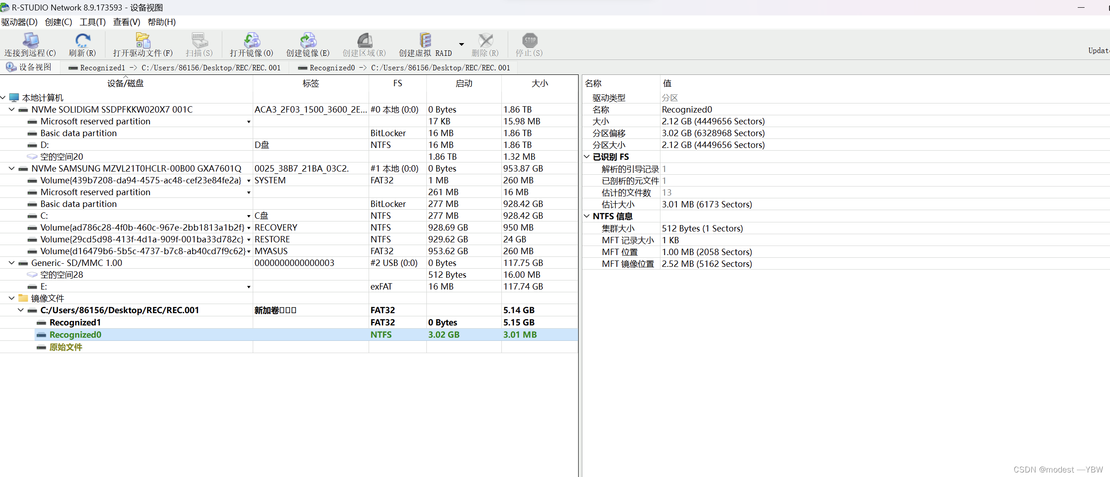
Task: Click the Create Image (创建镜像) icon
Action: [308, 40]
